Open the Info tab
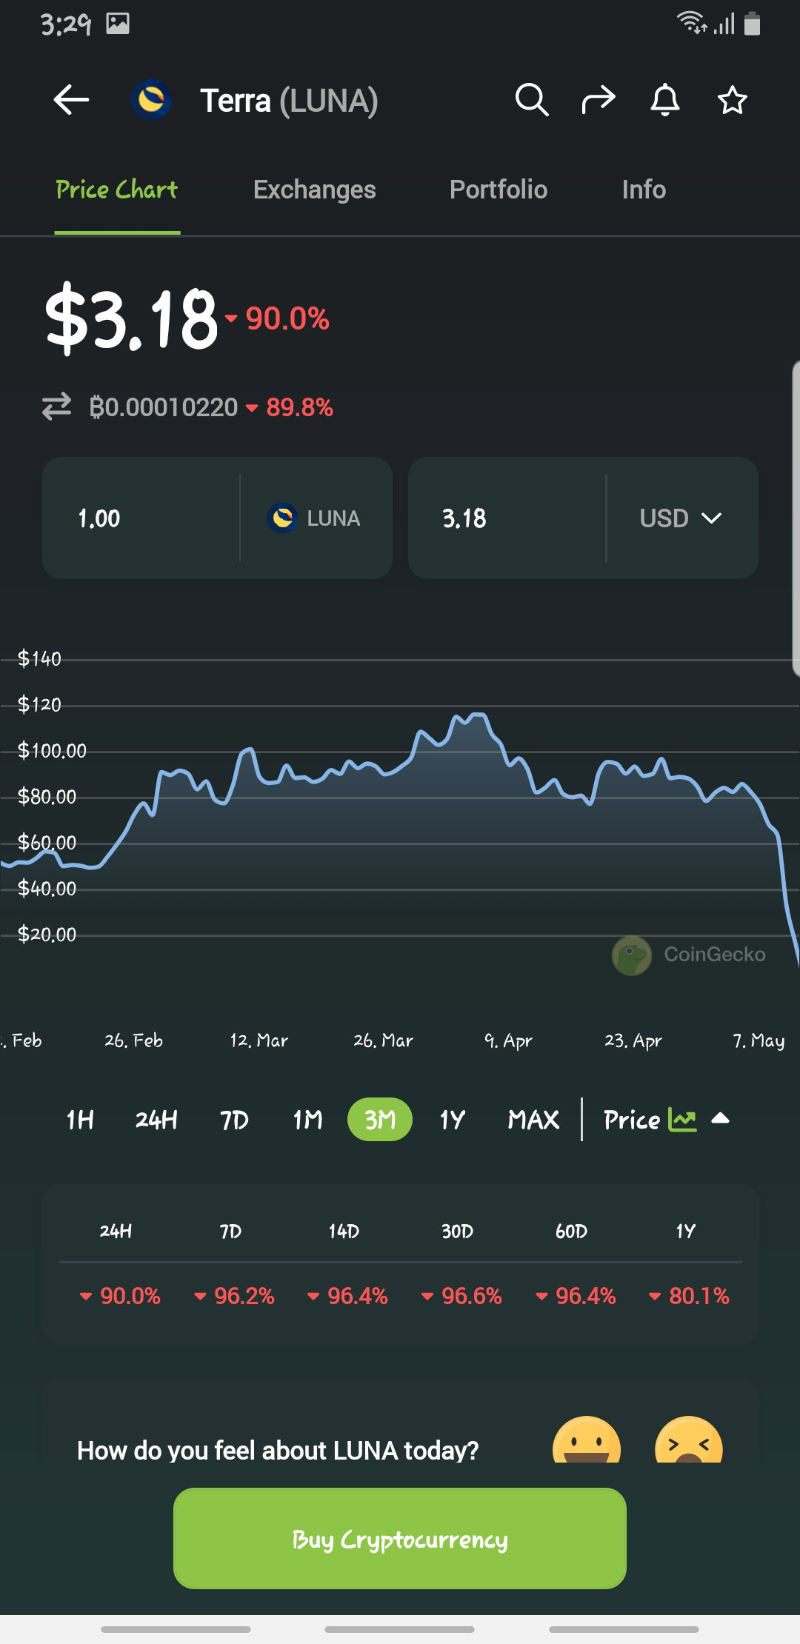 (x=644, y=190)
